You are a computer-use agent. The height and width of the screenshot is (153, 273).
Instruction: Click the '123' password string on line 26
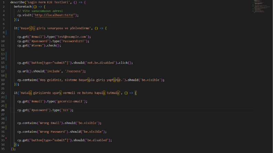65,110
